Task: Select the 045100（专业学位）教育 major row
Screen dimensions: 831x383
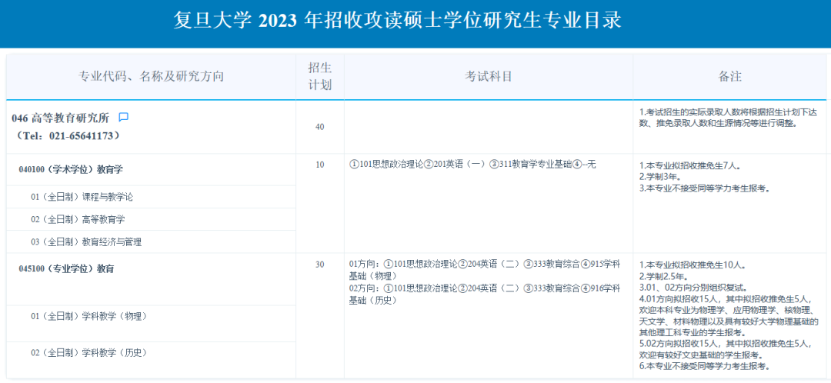Action: tap(66, 269)
